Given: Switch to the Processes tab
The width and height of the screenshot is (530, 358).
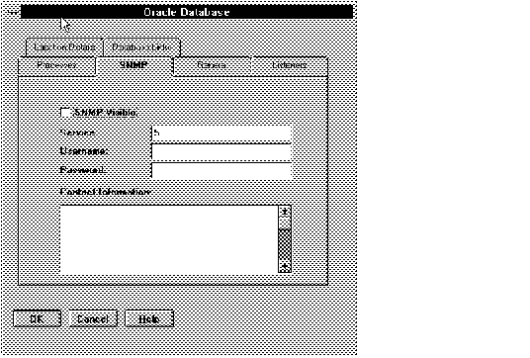Looking at the screenshot, I should coord(56,65).
